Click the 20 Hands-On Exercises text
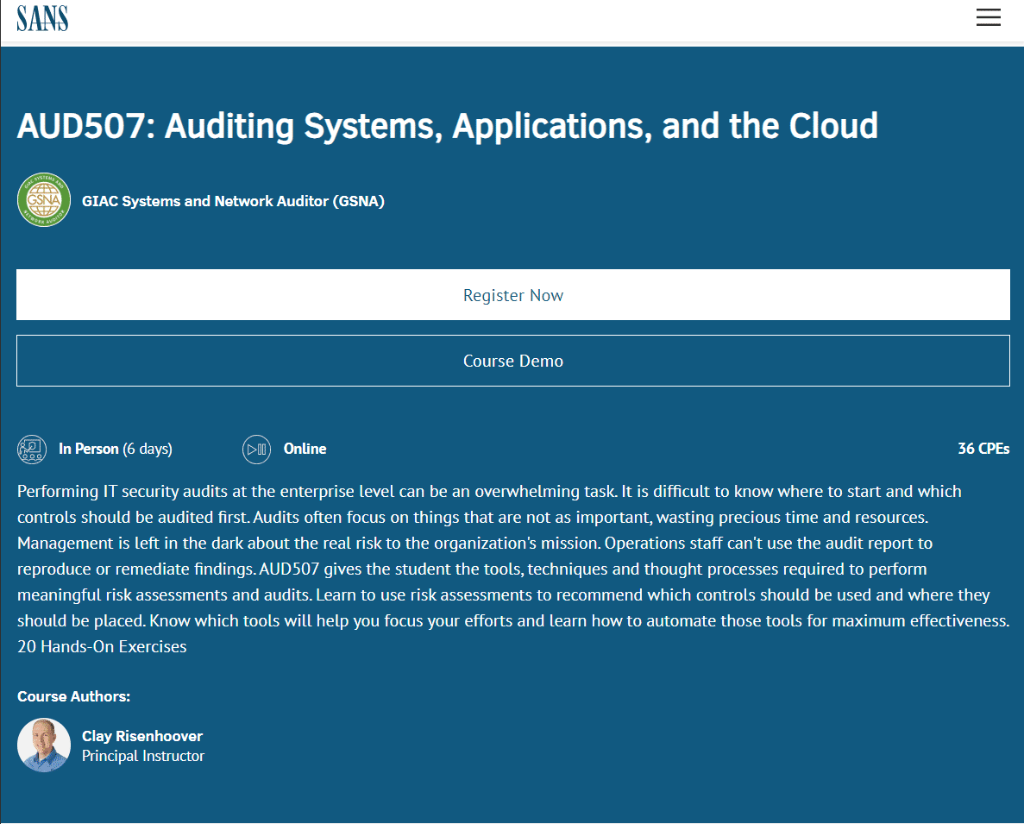The image size is (1024, 824). pos(102,646)
